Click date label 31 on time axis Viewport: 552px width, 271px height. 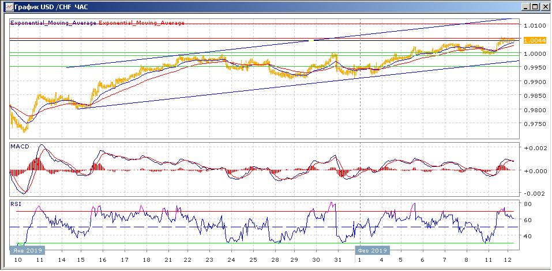click(x=338, y=260)
